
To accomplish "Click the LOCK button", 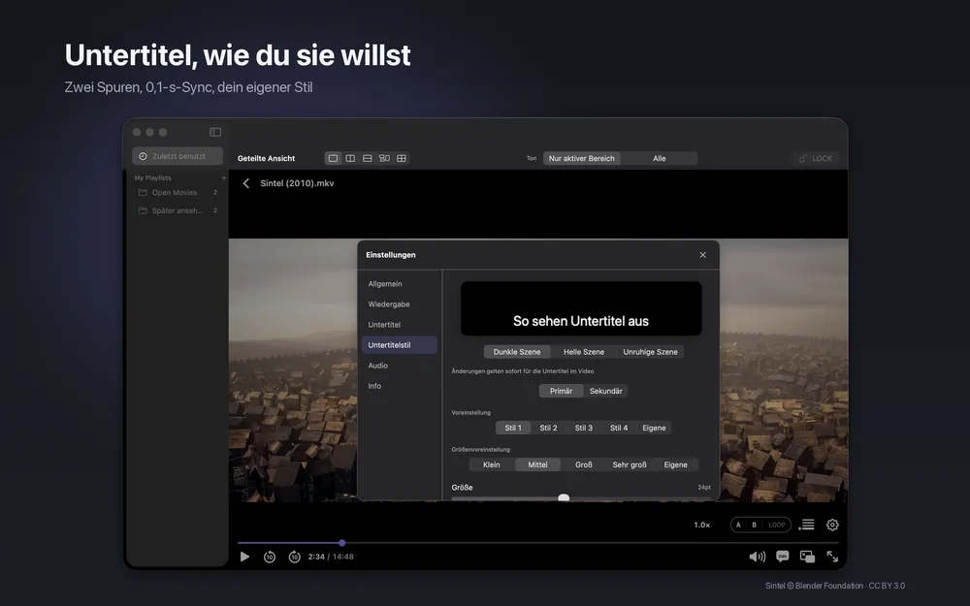I will point(816,158).
